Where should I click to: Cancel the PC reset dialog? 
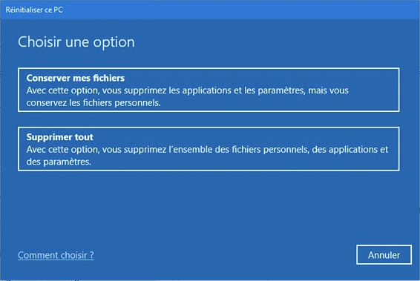point(384,255)
